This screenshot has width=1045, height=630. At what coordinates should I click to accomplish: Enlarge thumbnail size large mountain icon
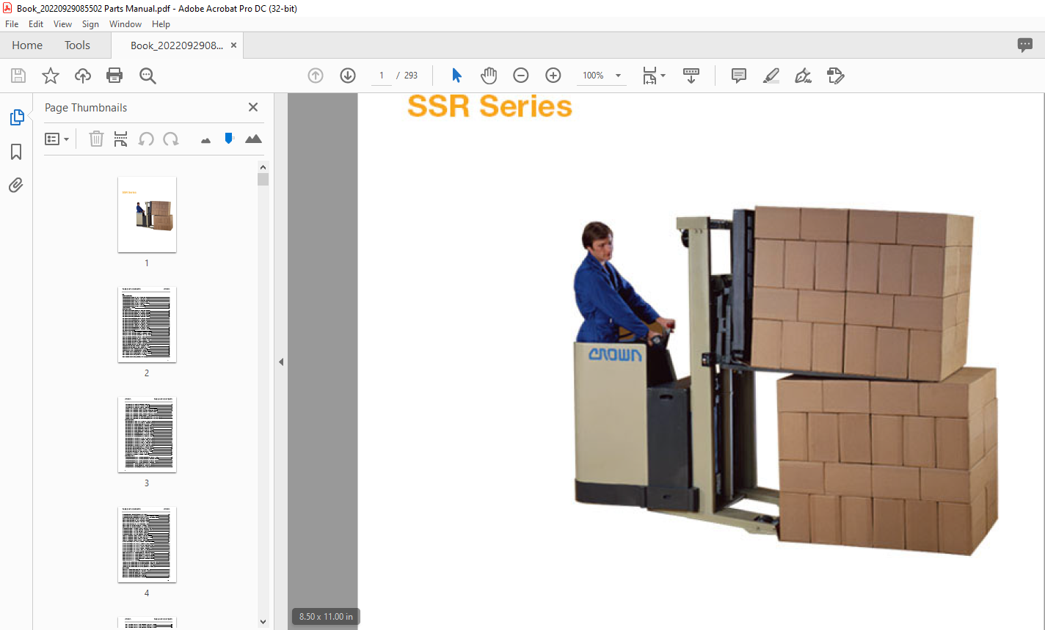click(253, 139)
